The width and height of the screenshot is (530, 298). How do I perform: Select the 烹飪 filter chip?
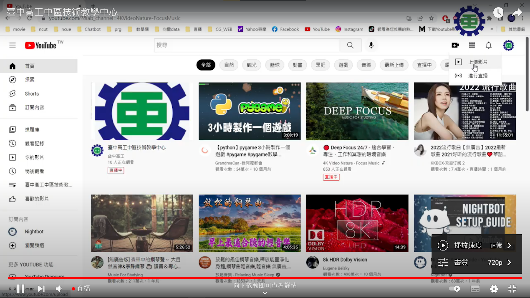coord(320,65)
